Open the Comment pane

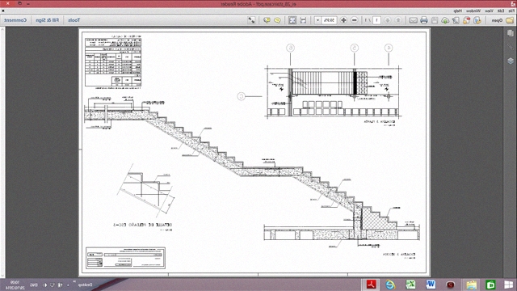click(x=15, y=20)
